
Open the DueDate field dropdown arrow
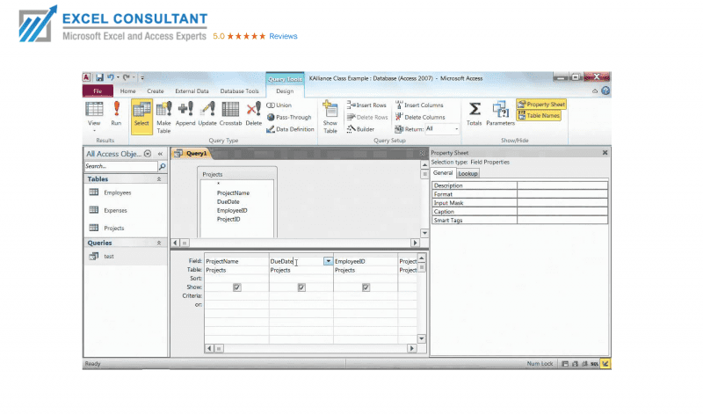point(328,261)
